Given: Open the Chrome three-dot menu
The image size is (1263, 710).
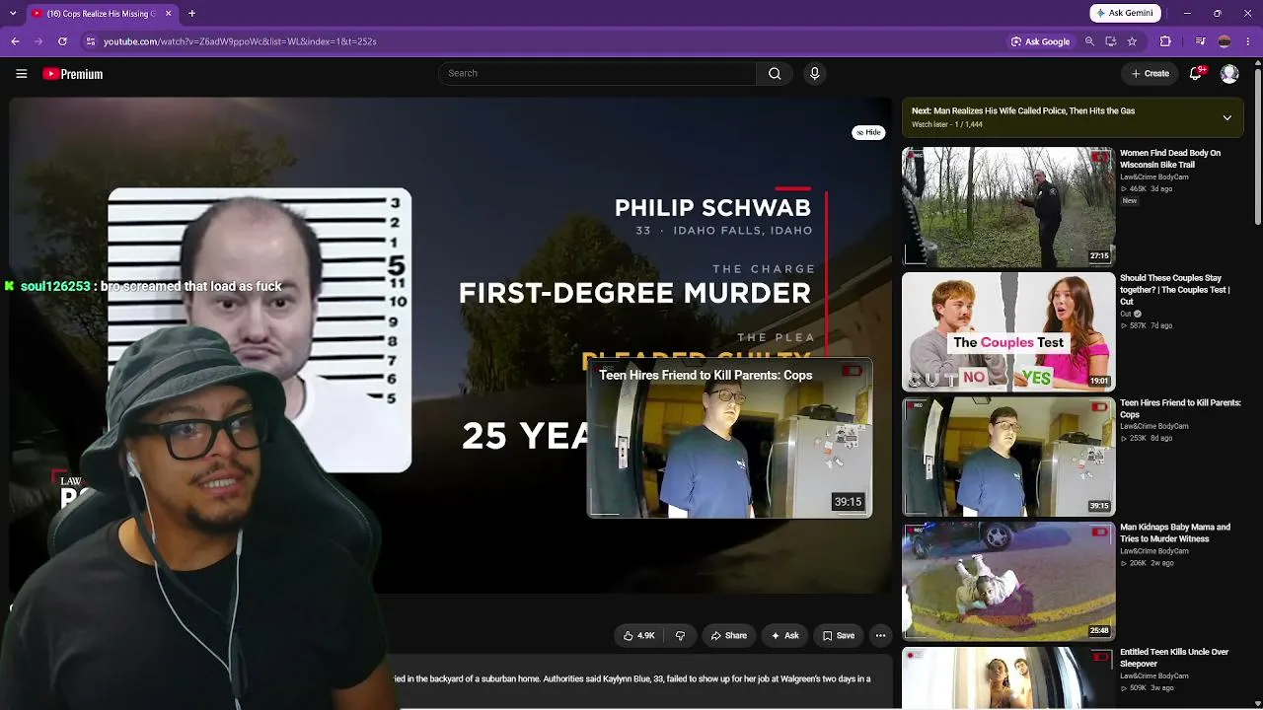Looking at the screenshot, I should click(x=1248, y=41).
